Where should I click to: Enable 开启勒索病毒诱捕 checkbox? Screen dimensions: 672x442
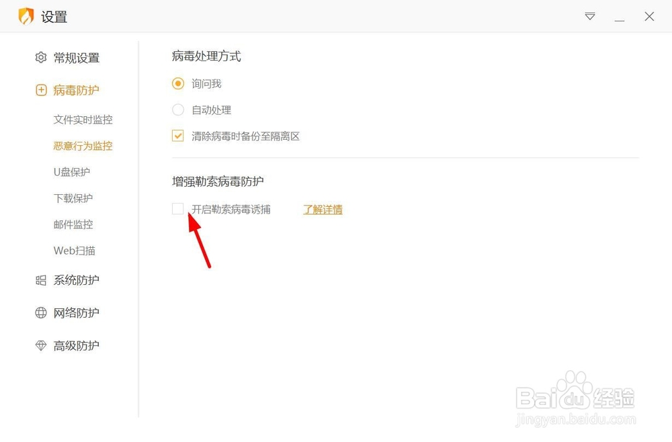(x=178, y=209)
